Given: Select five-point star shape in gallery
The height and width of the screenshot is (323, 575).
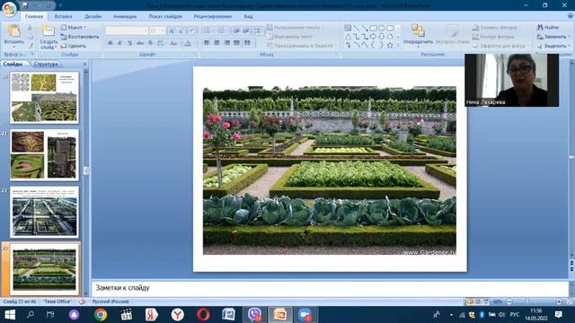Looking at the screenshot, I should [390, 45].
